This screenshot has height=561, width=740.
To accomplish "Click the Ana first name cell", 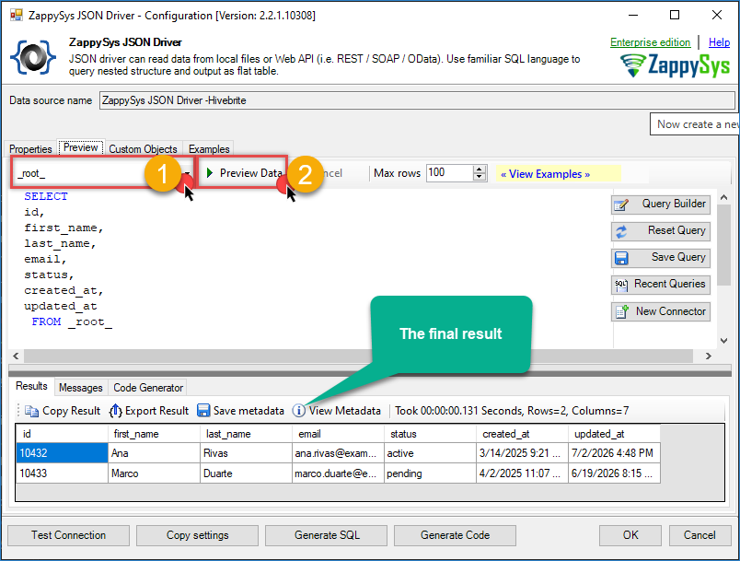I will (x=156, y=453).
